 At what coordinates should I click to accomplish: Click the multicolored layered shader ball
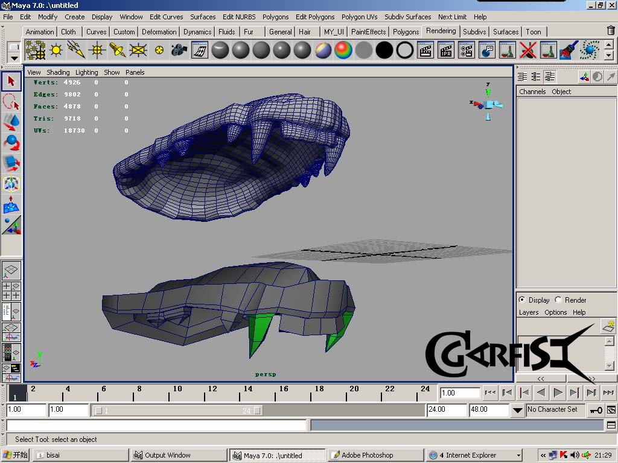click(x=323, y=50)
